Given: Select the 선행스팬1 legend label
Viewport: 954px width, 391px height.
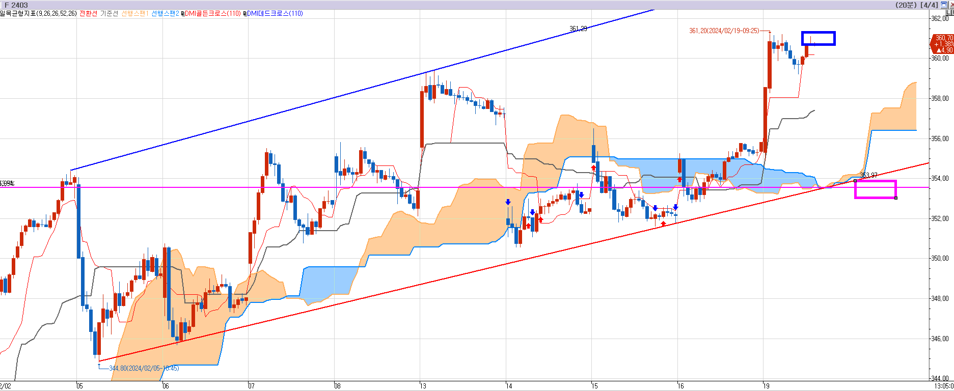Looking at the screenshot, I should click(x=135, y=14).
